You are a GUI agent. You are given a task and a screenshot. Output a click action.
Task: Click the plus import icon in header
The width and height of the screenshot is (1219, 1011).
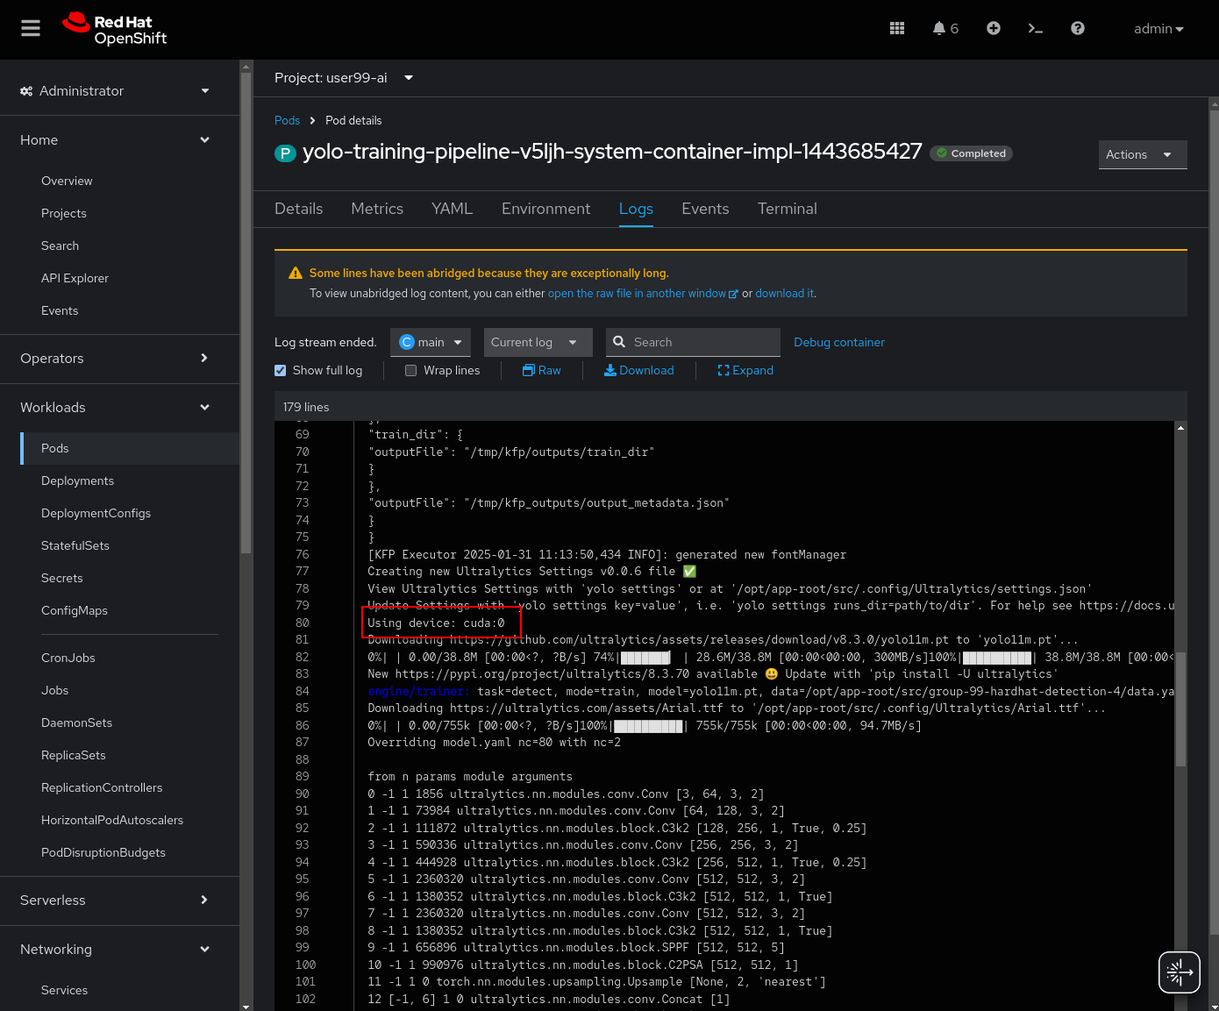tap(994, 29)
